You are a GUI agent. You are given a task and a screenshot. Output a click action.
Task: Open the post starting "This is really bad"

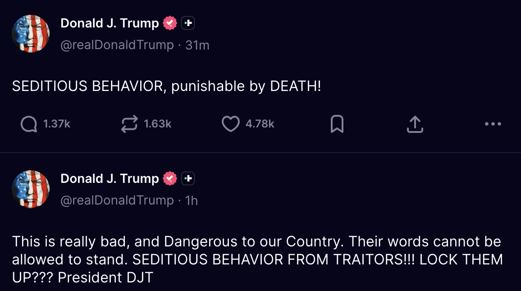pos(256,259)
